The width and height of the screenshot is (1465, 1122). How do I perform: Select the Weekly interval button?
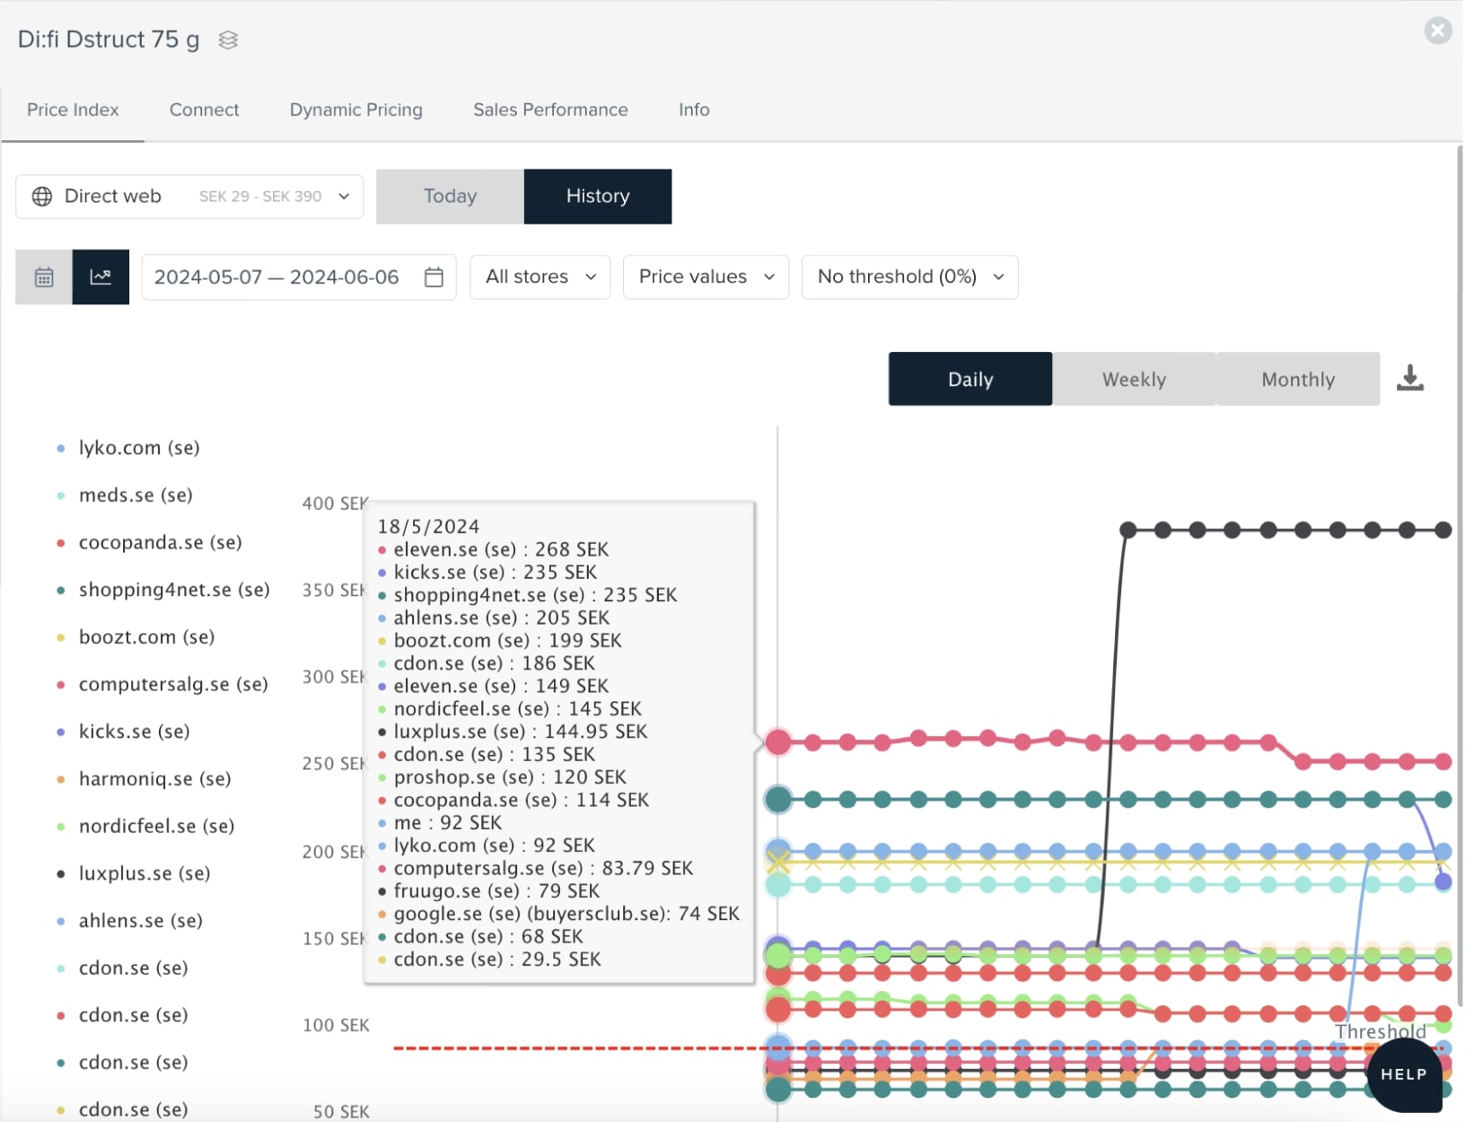[x=1134, y=379]
